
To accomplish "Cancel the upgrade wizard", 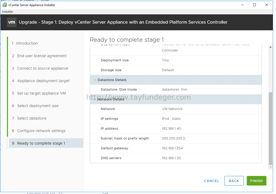I will [211, 181].
